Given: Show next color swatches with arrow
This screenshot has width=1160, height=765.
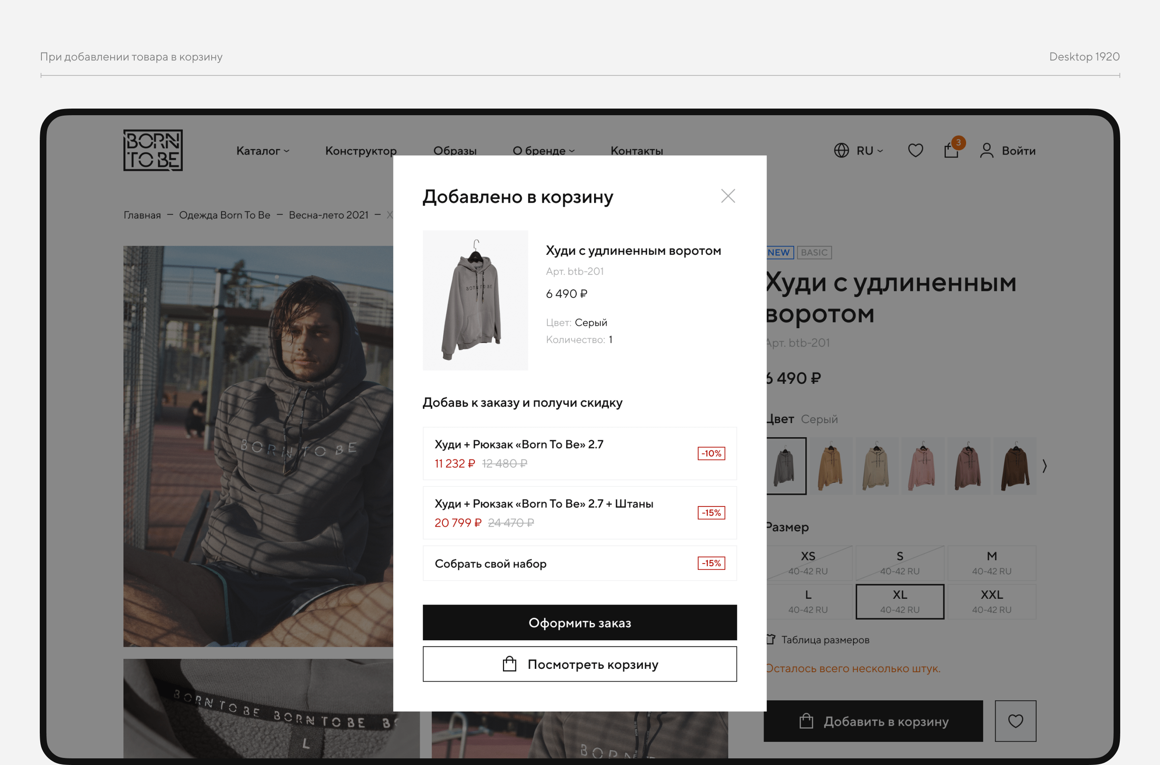Looking at the screenshot, I should point(1044,466).
